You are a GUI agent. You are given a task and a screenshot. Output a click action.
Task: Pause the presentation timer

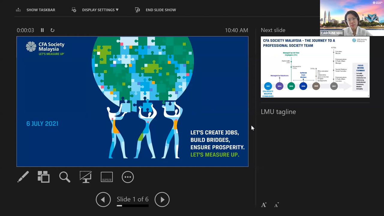click(42, 30)
